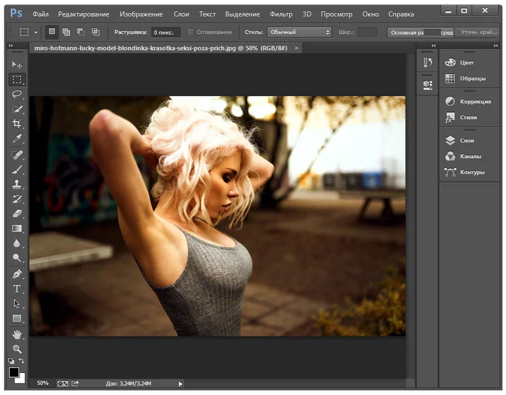
Task: Collapse the right panels dock arrows
Action: [x=495, y=46]
